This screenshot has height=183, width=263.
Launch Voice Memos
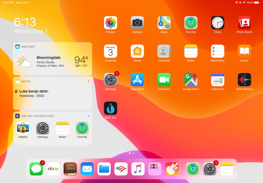click(245, 80)
